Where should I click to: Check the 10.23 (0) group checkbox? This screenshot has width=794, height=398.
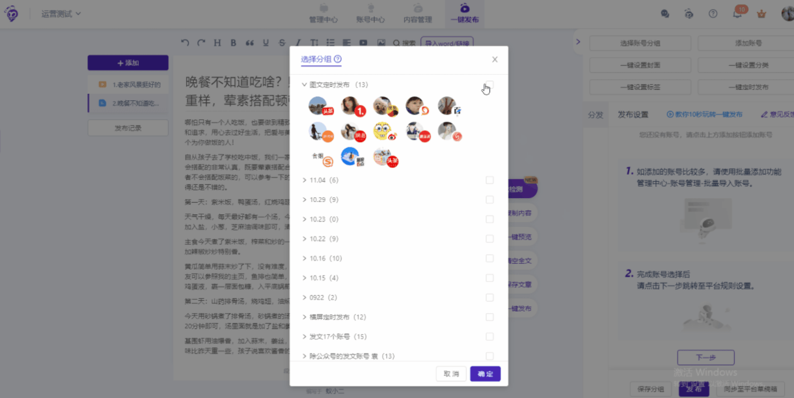pos(489,220)
